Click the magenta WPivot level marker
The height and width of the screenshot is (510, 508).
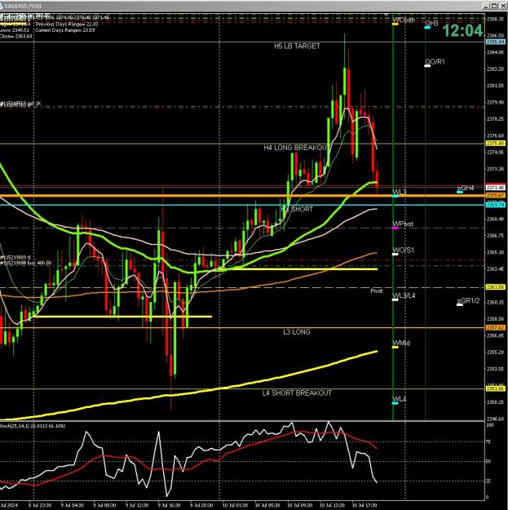click(x=395, y=228)
